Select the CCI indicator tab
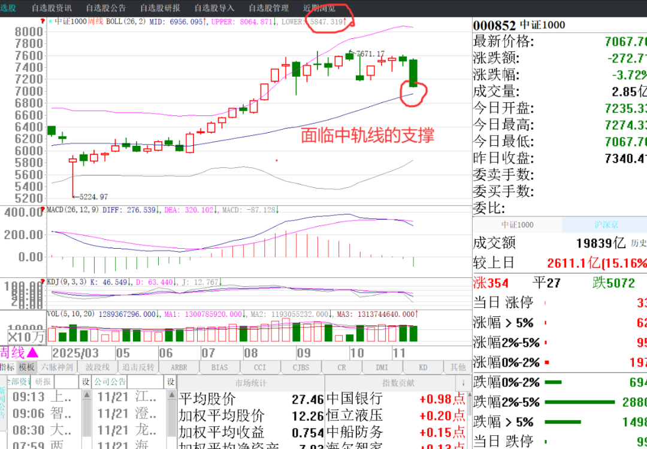The width and height of the screenshot is (647, 449). [259, 367]
